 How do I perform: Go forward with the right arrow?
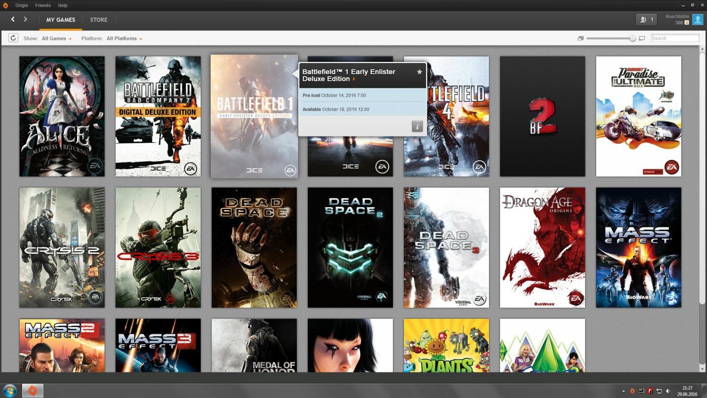click(x=25, y=19)
